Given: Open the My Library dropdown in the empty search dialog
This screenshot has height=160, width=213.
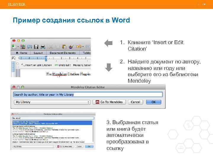Looking at the screenshot, I should click(x=52, y=102).
